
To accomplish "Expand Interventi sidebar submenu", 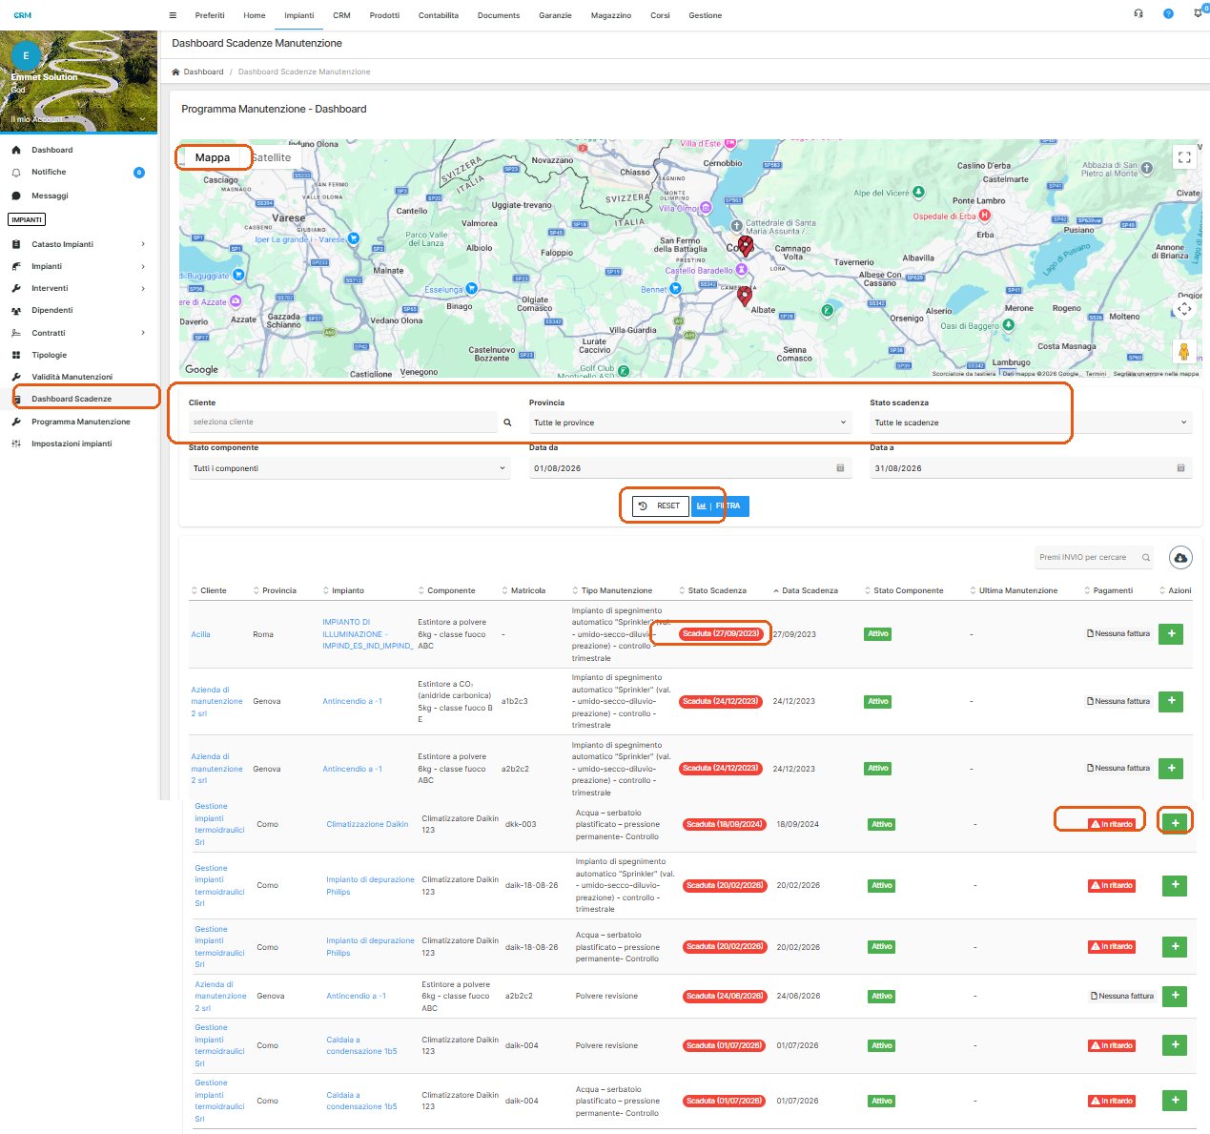I will tap(78, 288).
